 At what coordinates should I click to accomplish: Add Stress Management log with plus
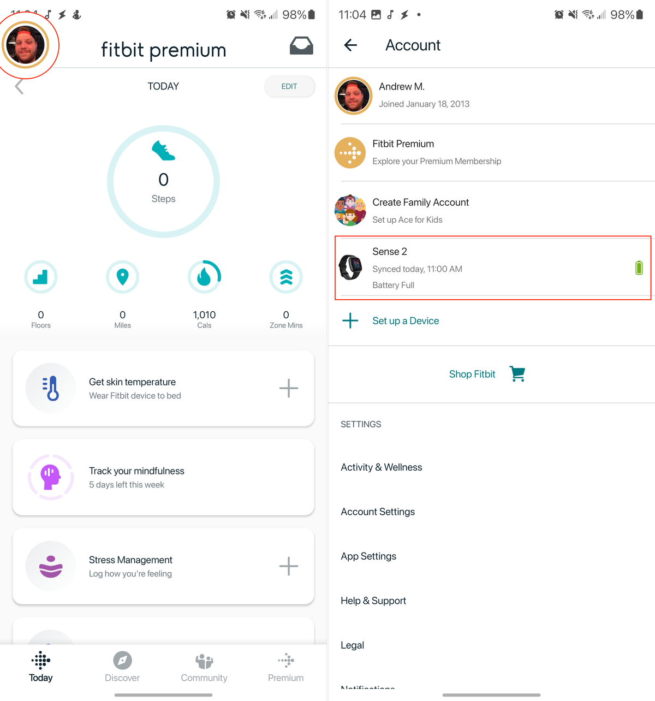tap(289, 566)
